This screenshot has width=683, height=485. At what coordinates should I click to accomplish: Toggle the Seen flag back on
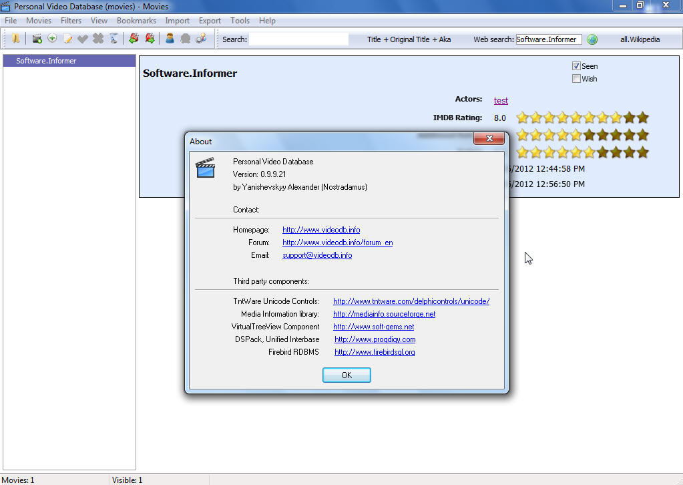tap(576, 65)
